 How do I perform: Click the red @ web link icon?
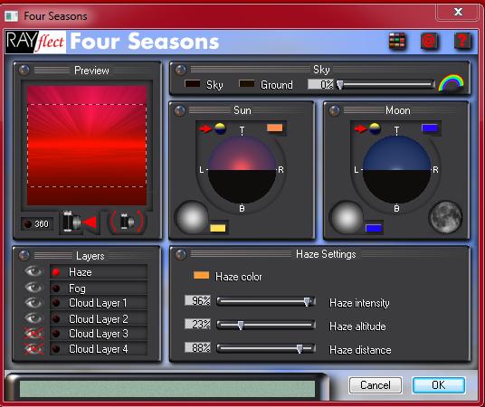coord(429,41)
